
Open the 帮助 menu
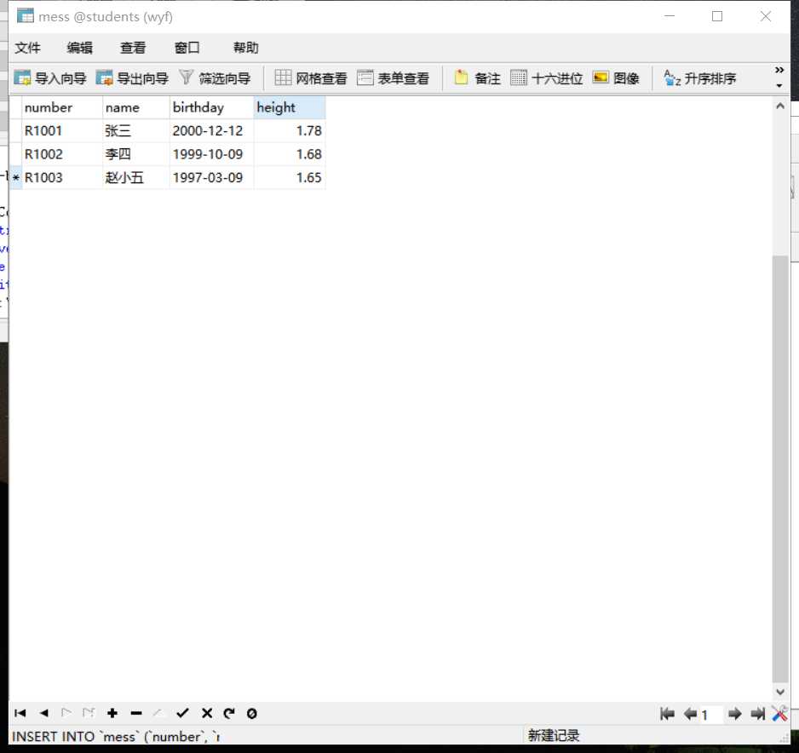(x=245, y=48)
